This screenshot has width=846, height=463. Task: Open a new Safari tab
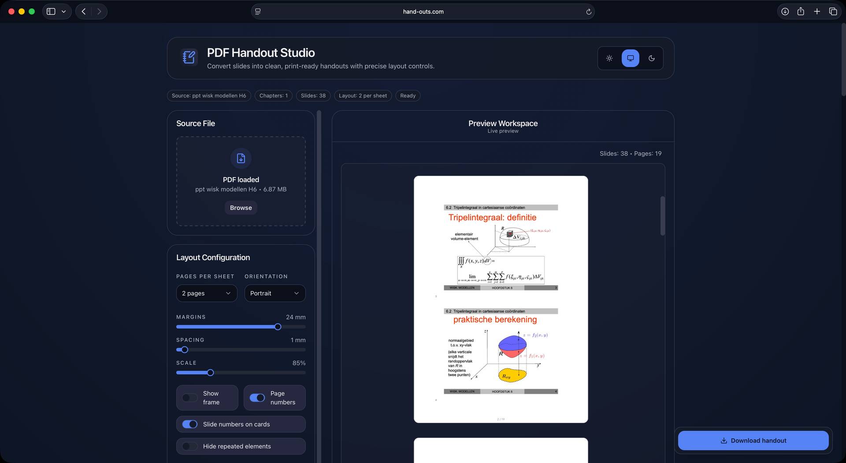pyautogui.click(x=817, y=11)
